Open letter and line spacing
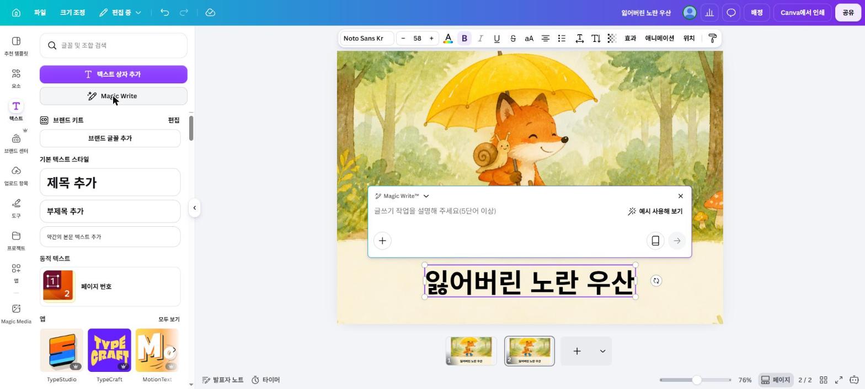The width and height of the screenshot is (865, 389). point(580,38)
